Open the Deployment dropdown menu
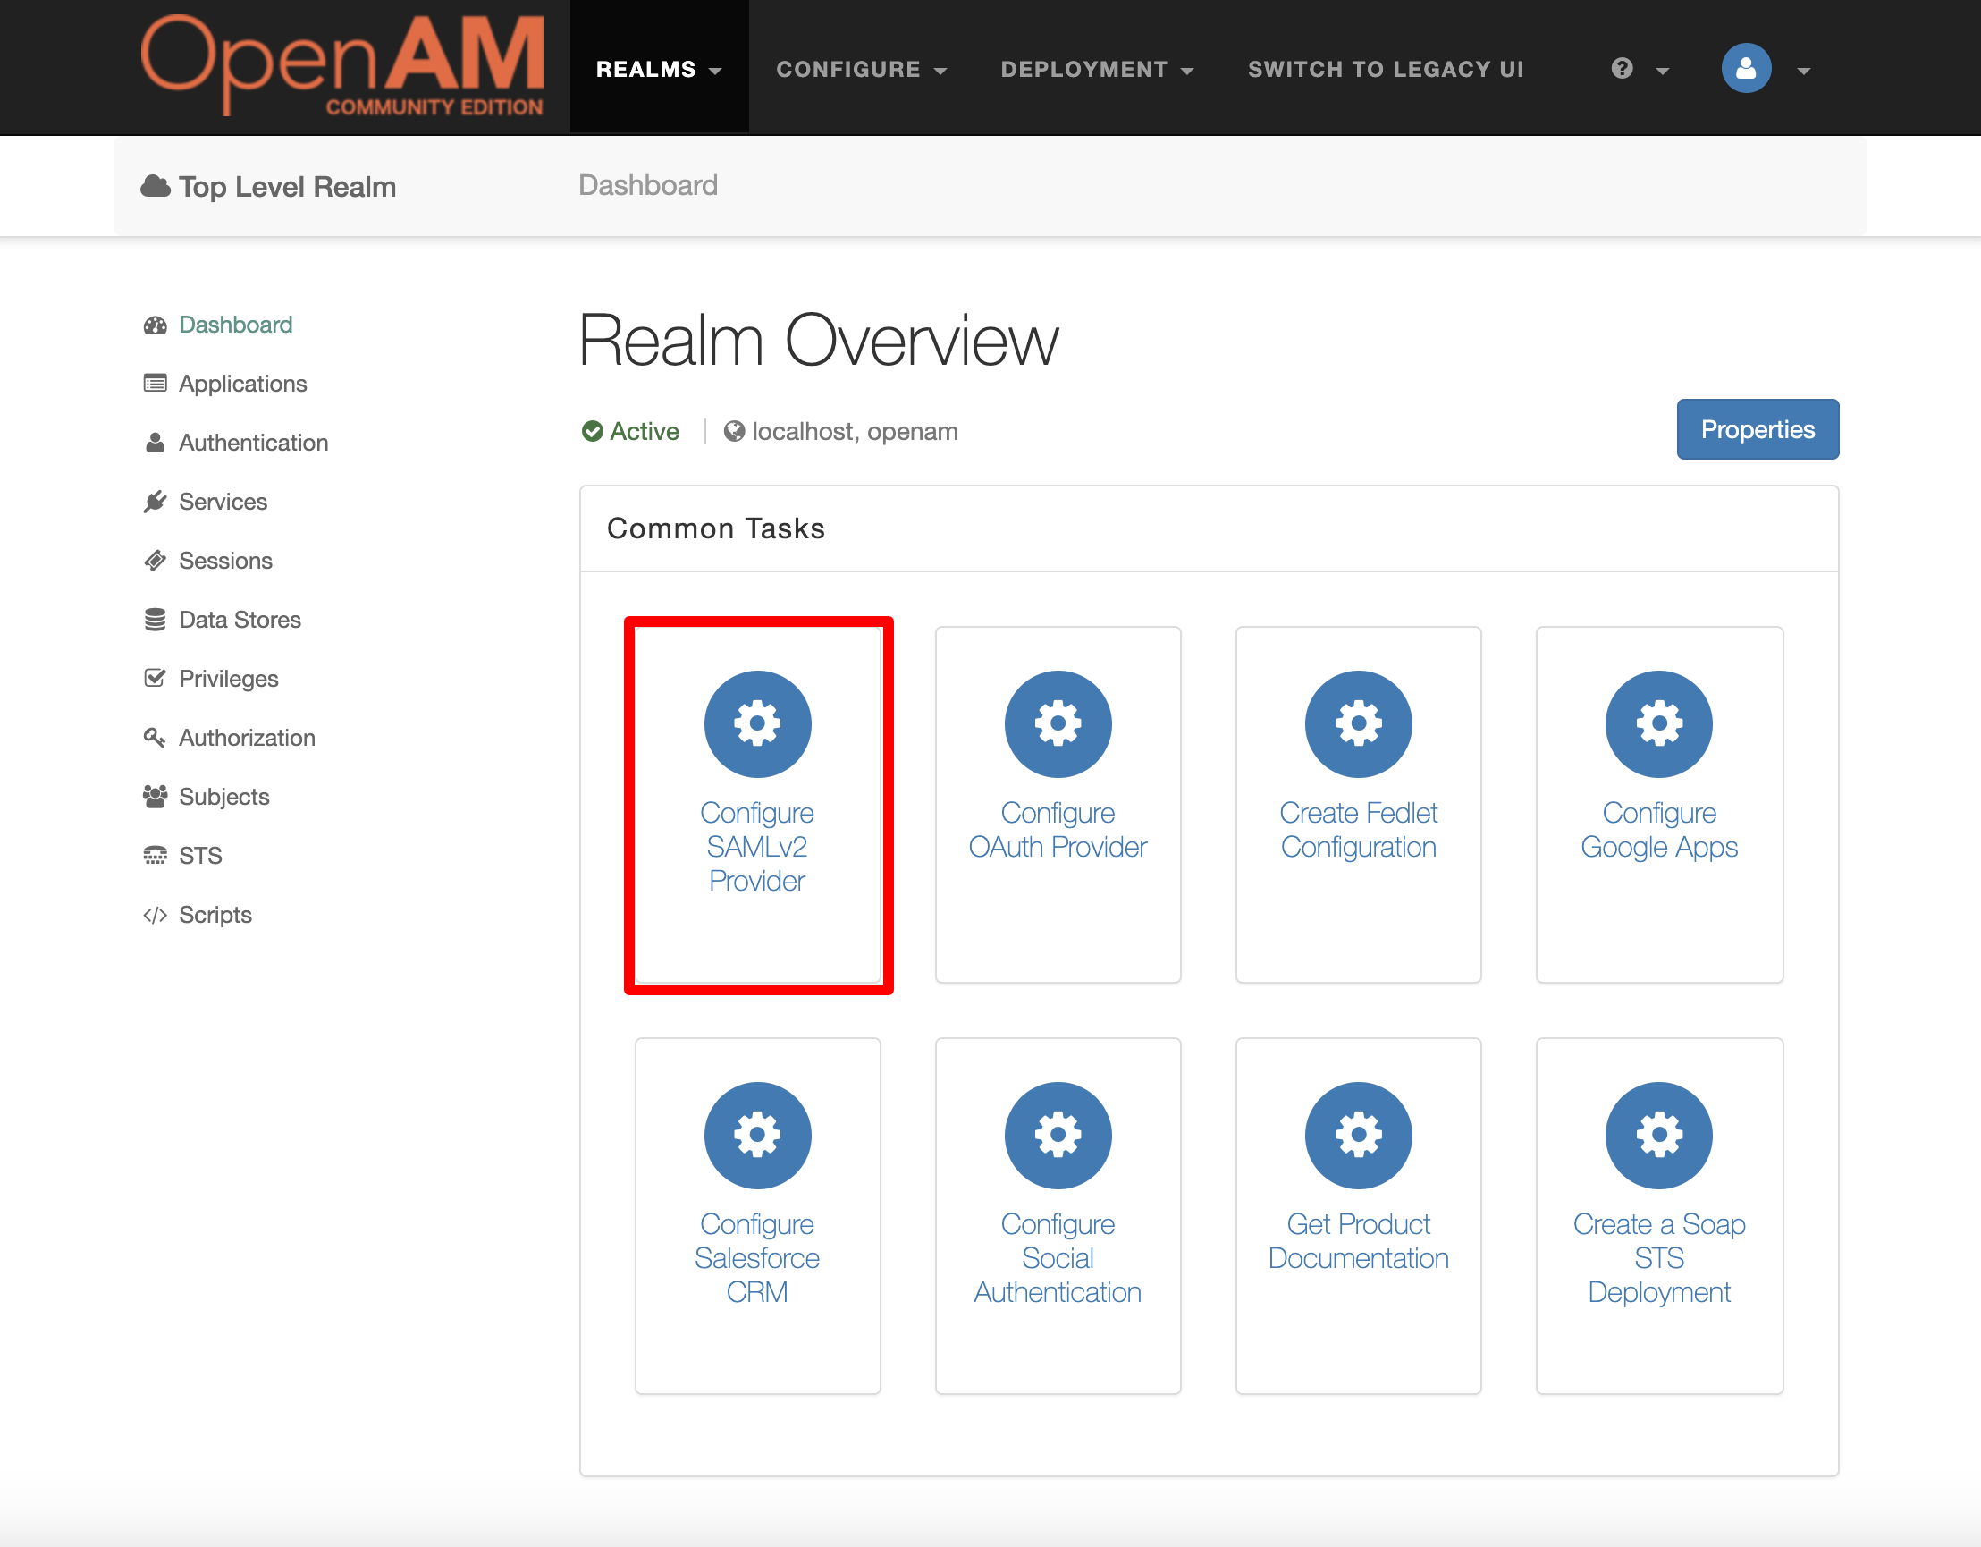 coord(1097,69)
